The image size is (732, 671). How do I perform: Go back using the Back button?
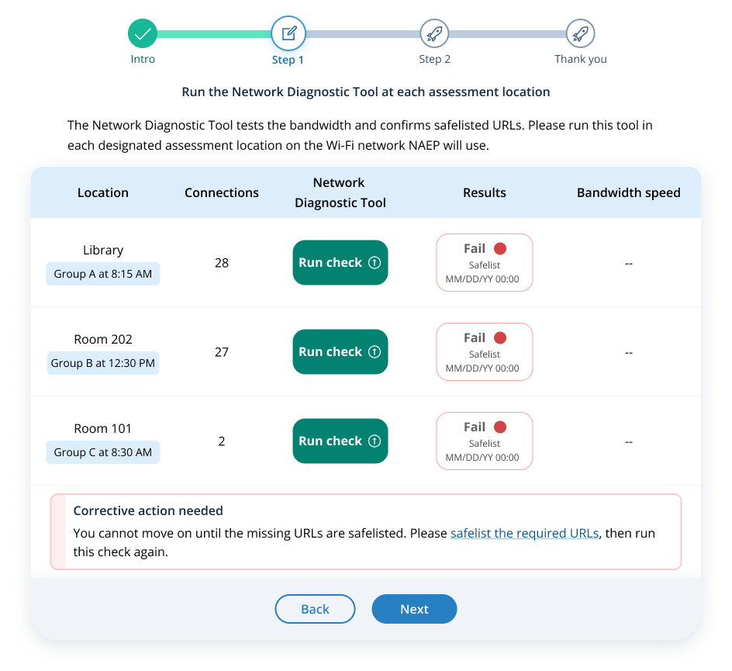[315, 610]
